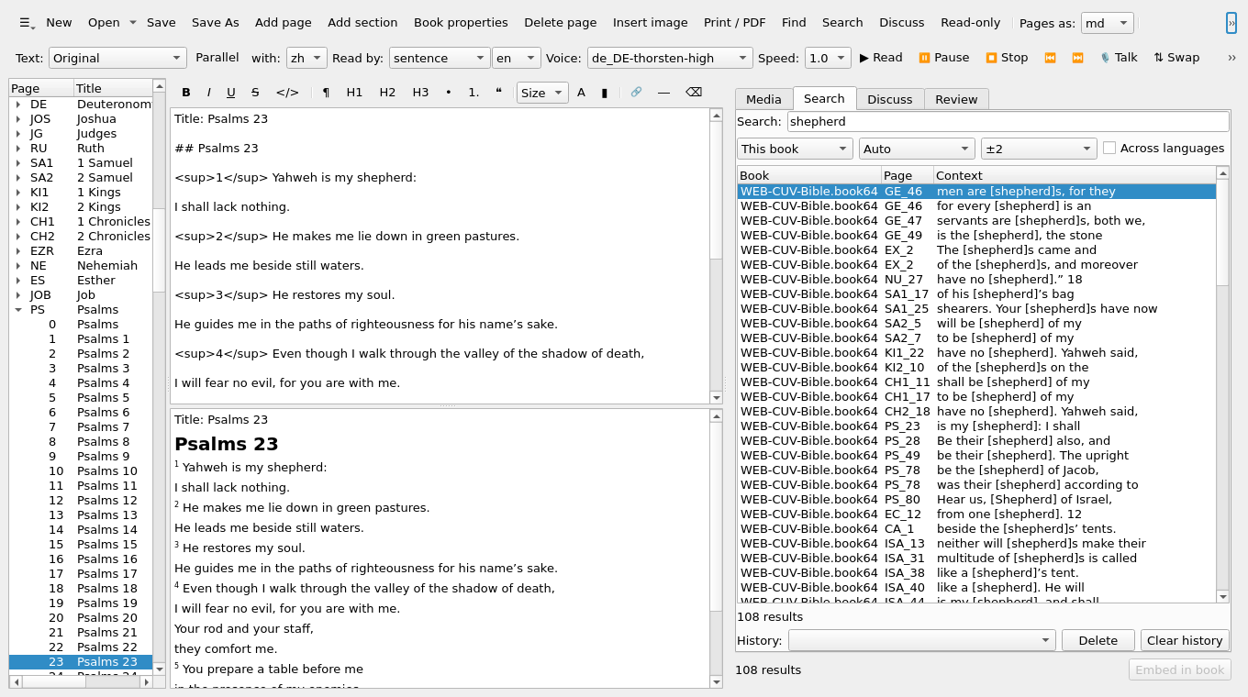The height and width of the screenshot is (697, 1248).
Task: Apply H2 heading style
Action: [x=387, y=93]
